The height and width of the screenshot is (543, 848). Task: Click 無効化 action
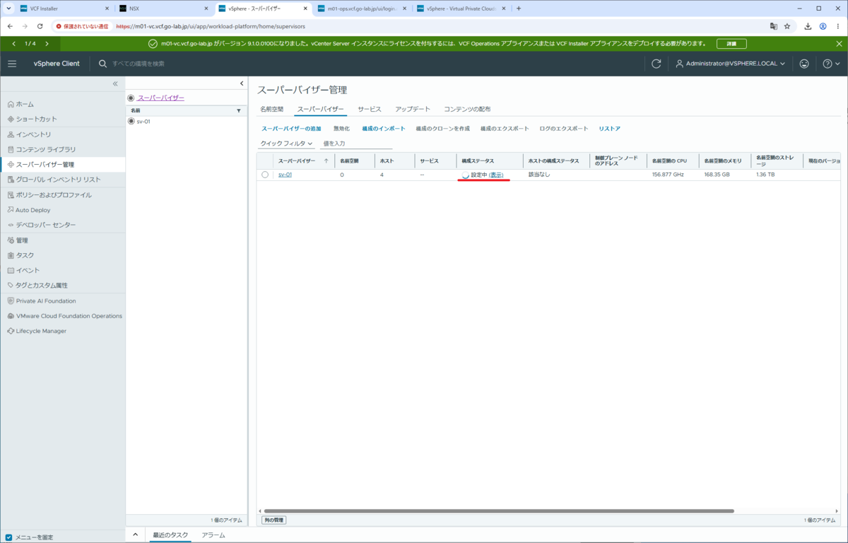pos(341,129)
